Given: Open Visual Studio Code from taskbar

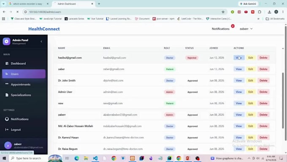Looking at the screenshot, I should pyautogui.click(x=95, y=158).
